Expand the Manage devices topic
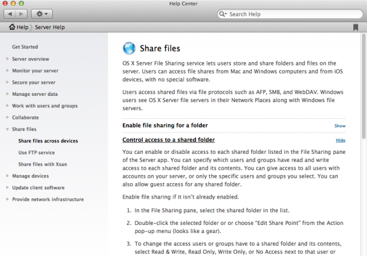 tap(7, 176)
